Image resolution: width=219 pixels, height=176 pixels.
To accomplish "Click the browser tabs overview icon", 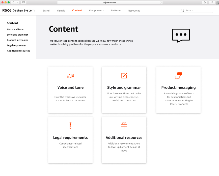I will 212,2.
